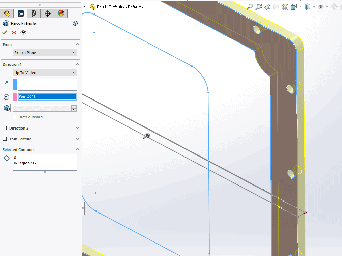
Task: Open the Section View tool
Action: 277,6
